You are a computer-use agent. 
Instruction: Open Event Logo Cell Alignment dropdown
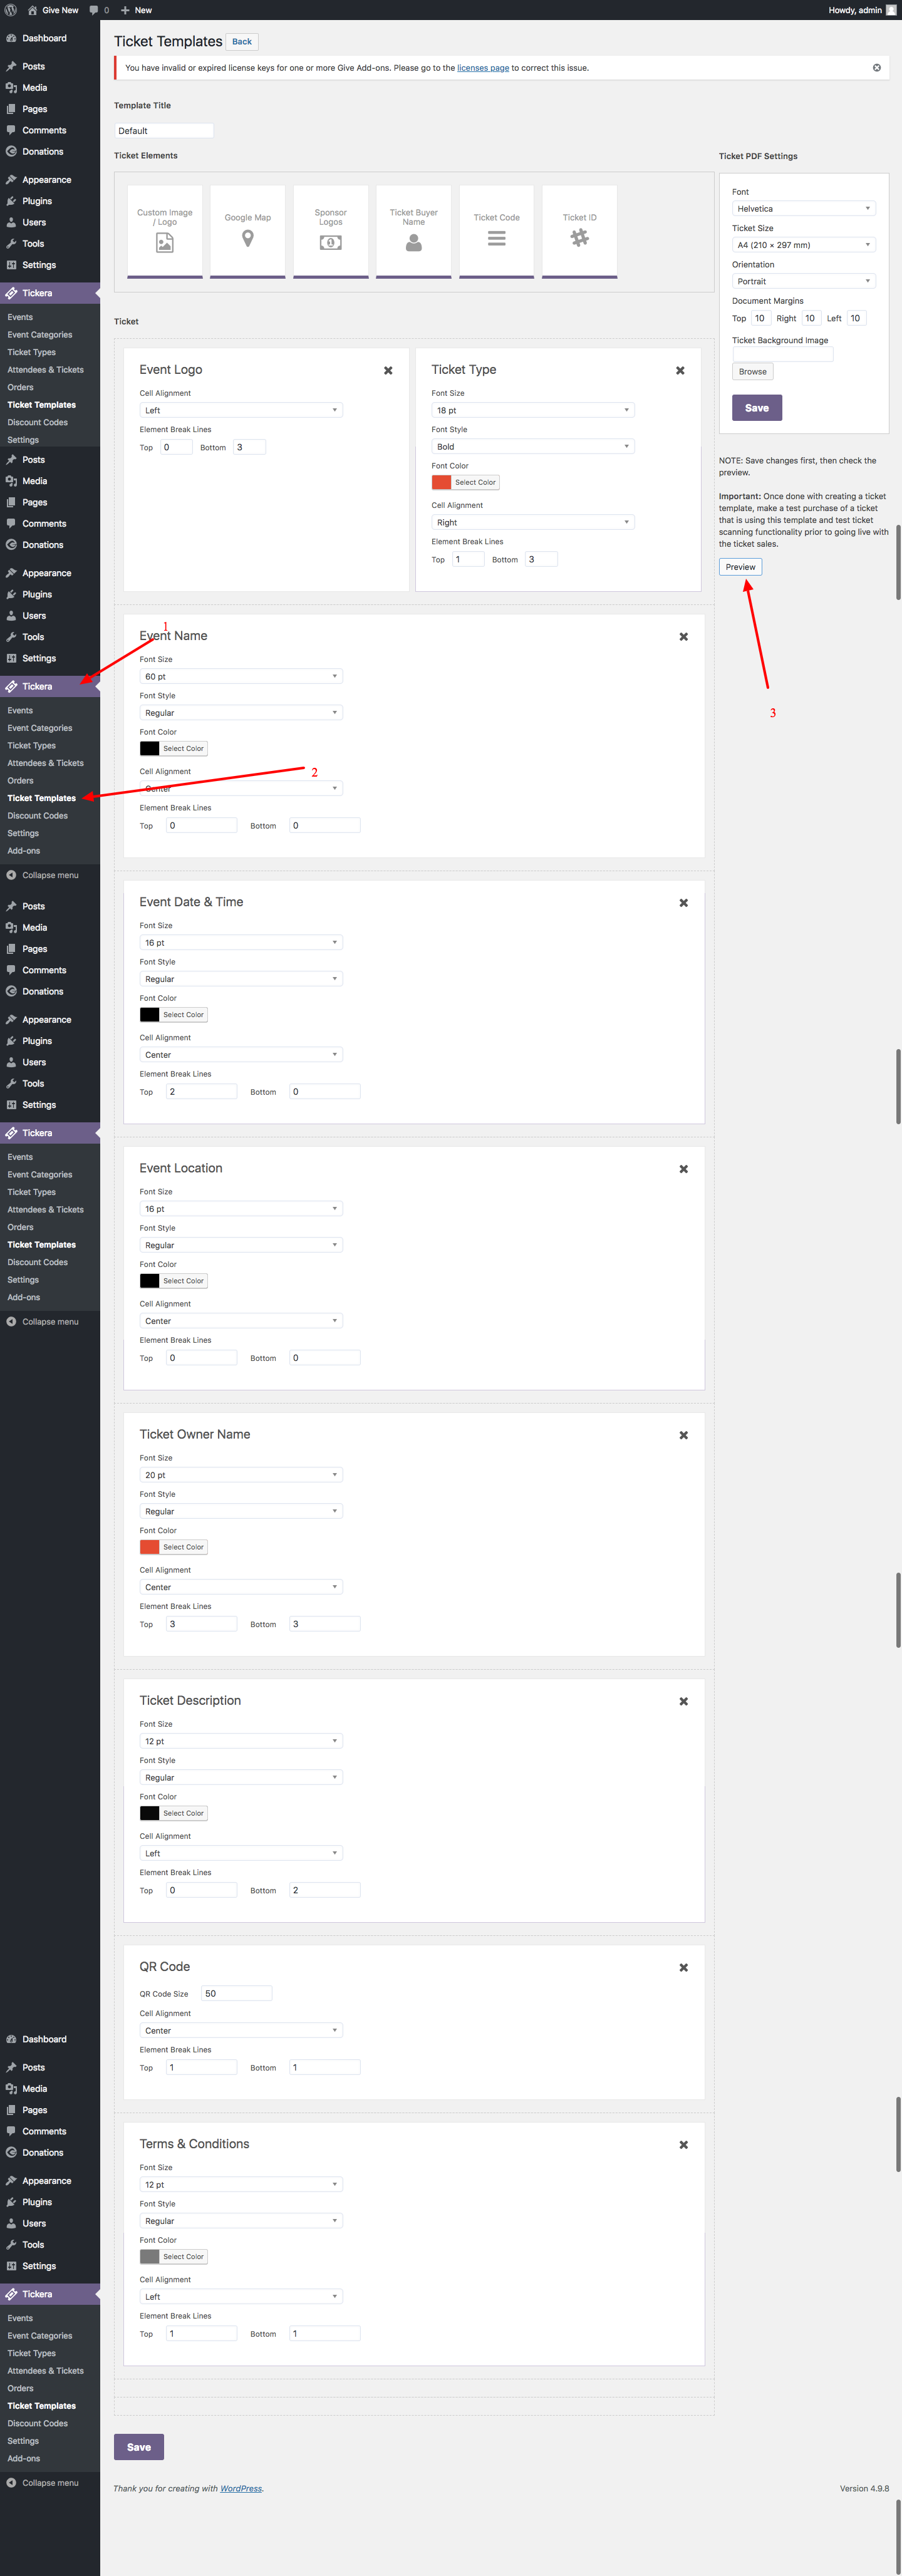point(241,410)
